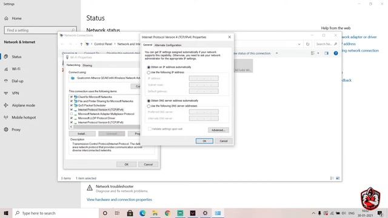
Task: Confirm IPv4 Properties with OK
Action: pos(204,141)
